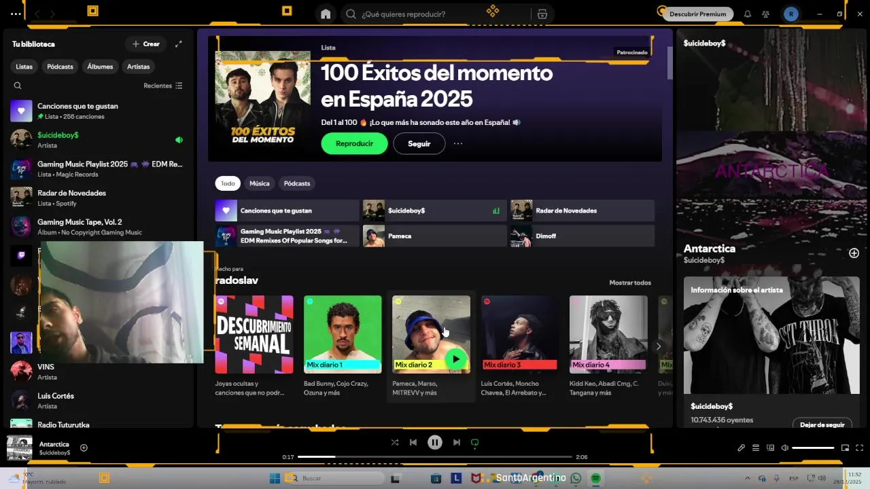The height and width of the screenshot is (489, 870).
Task: Open Spotify from the taskbar
Action: [x=595, y=478]
